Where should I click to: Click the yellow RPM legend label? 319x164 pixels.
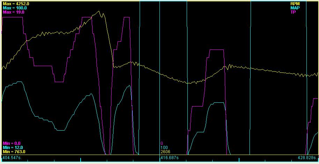295,3
